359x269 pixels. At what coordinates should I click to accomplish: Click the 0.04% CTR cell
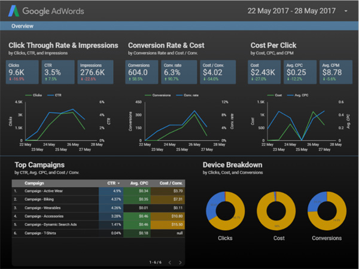click(x=111, y=233)
